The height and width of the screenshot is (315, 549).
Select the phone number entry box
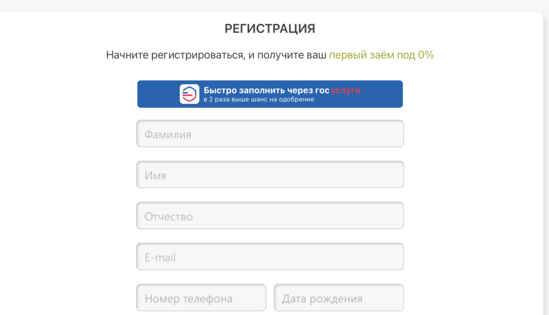pos(201,298)
